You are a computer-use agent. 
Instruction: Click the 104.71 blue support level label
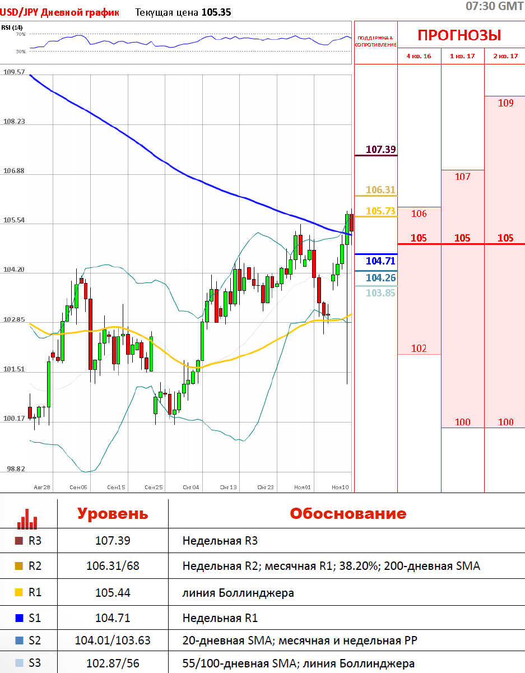pos(380,261)
